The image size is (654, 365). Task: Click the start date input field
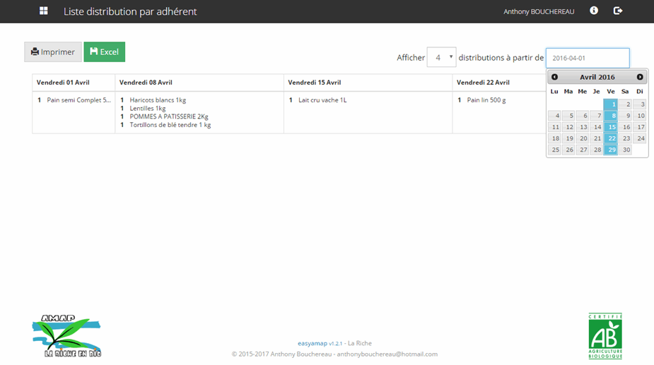pos(587,58)
